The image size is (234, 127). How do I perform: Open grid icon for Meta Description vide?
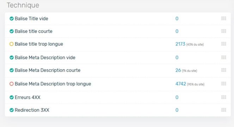pos(223,58)
